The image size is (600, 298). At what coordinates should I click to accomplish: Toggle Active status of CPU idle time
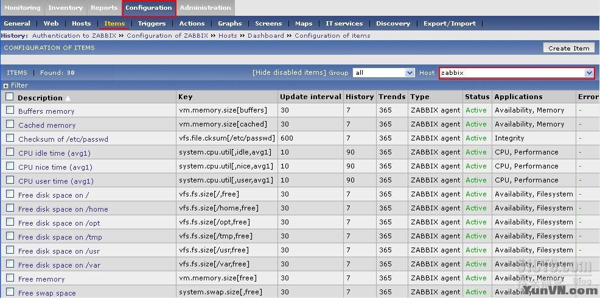476,152
